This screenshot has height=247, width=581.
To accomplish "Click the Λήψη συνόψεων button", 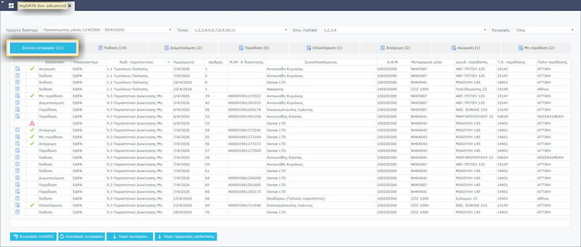I will pos(130,237).
